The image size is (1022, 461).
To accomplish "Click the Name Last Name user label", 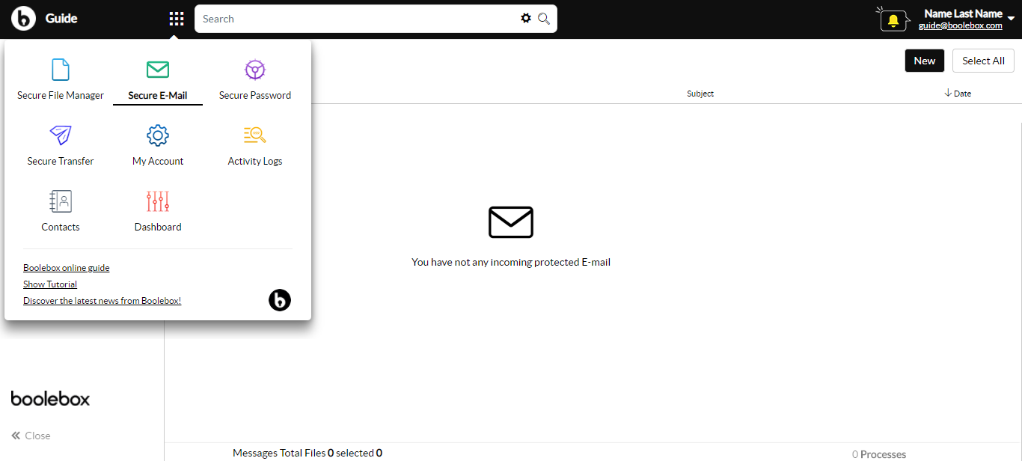I will point(963,13).
